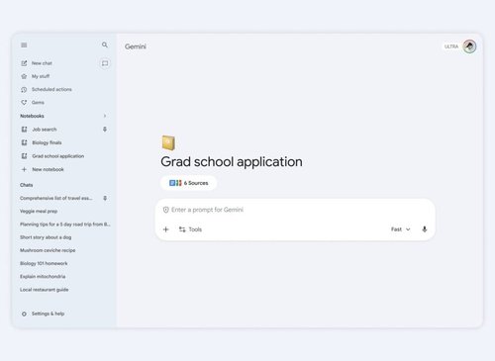Select the Job search notebook
This screenshot has height=361, width=495.
click(45, 130)
